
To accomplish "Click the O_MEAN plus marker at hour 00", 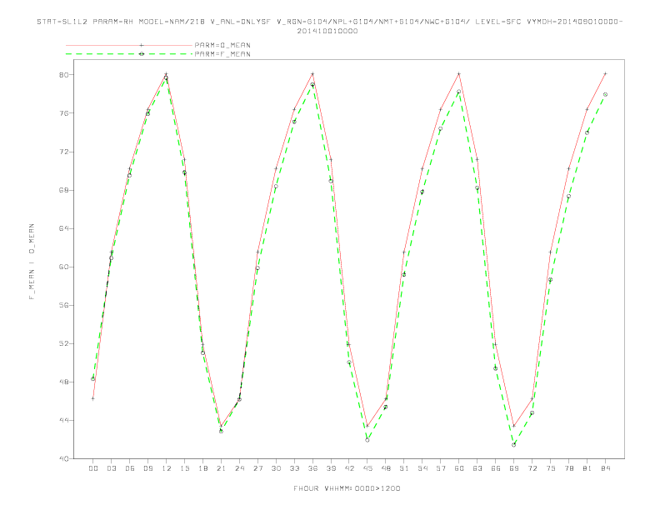I will click(93, 398).
